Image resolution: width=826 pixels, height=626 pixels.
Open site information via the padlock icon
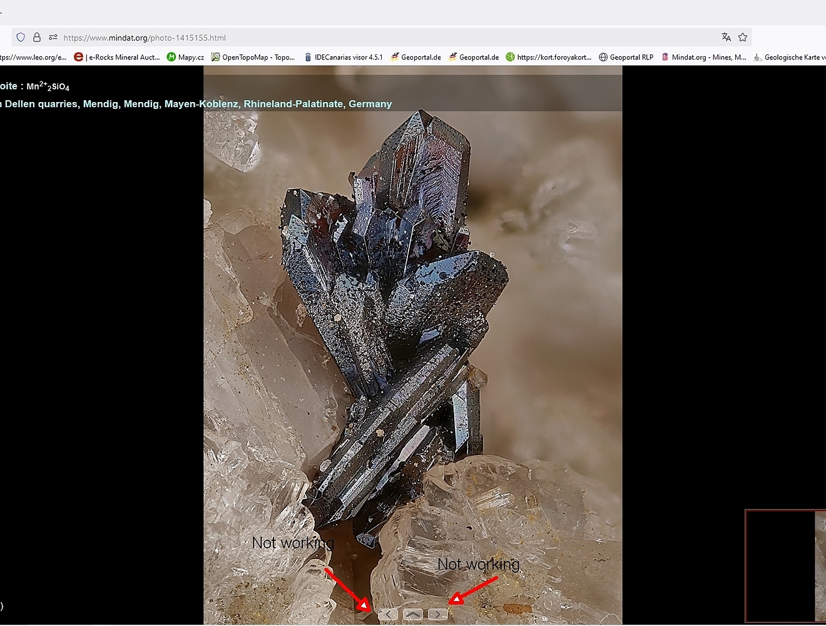click(x=37, y=37)
